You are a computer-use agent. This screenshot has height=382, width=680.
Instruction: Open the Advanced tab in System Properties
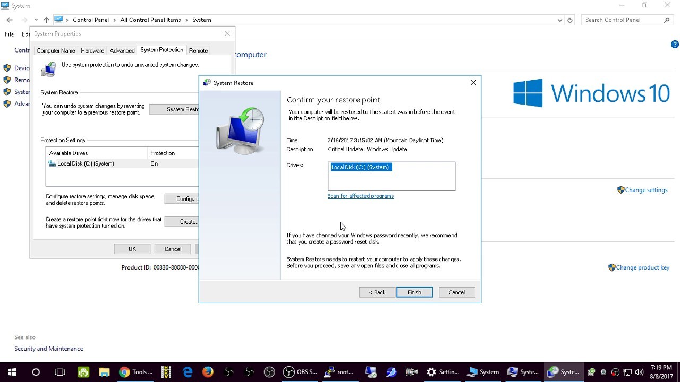(122, 50)
